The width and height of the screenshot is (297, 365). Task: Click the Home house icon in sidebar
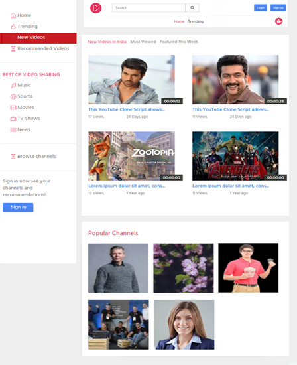tap(13, 15)
